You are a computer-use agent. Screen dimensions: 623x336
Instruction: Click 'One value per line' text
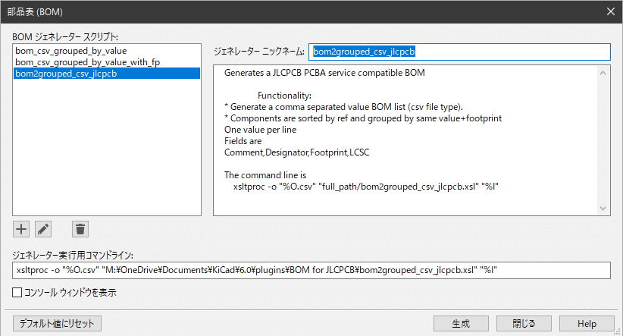(x=260, y=130)
